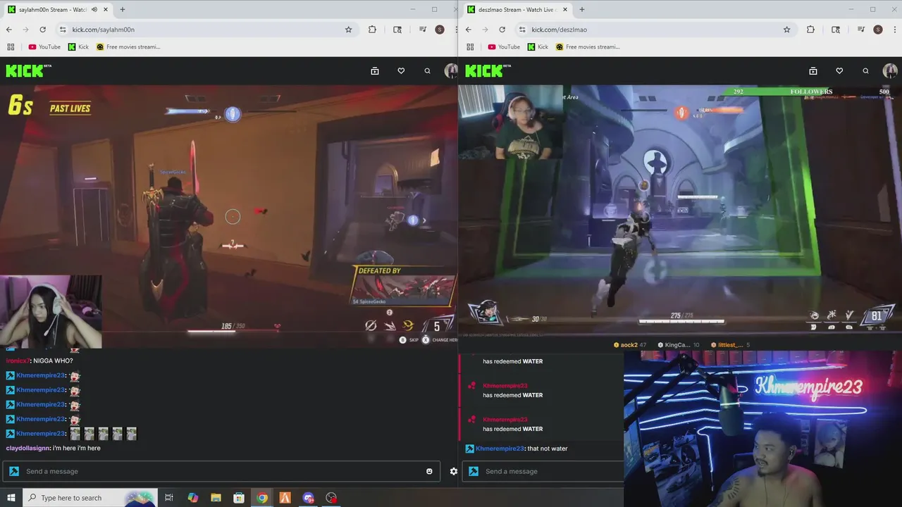
Task: Open Kick bookmark in left browser
Action: point(78,47)
